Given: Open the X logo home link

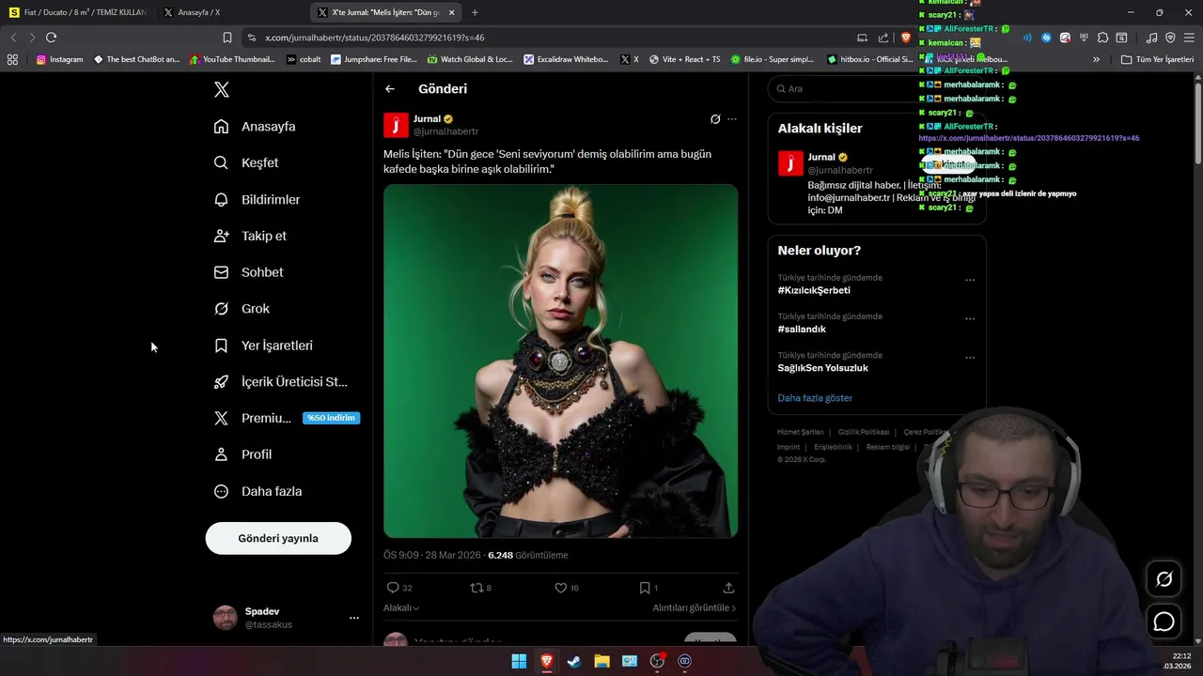Looking at the screenshot, I should pos(222,89).
